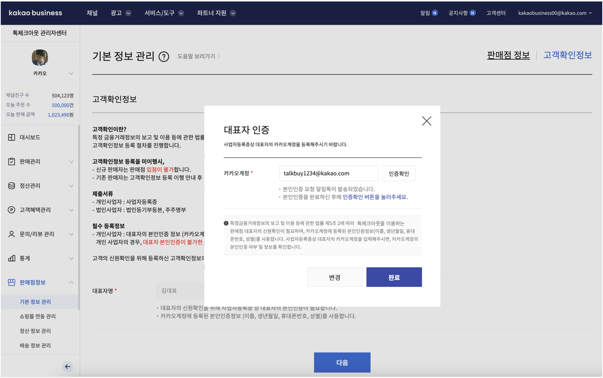Click the inquiry/review person icon
Image resolution: width=603 pixels, height=378 pixels.
pyautogui.click(x=12, y=234)
